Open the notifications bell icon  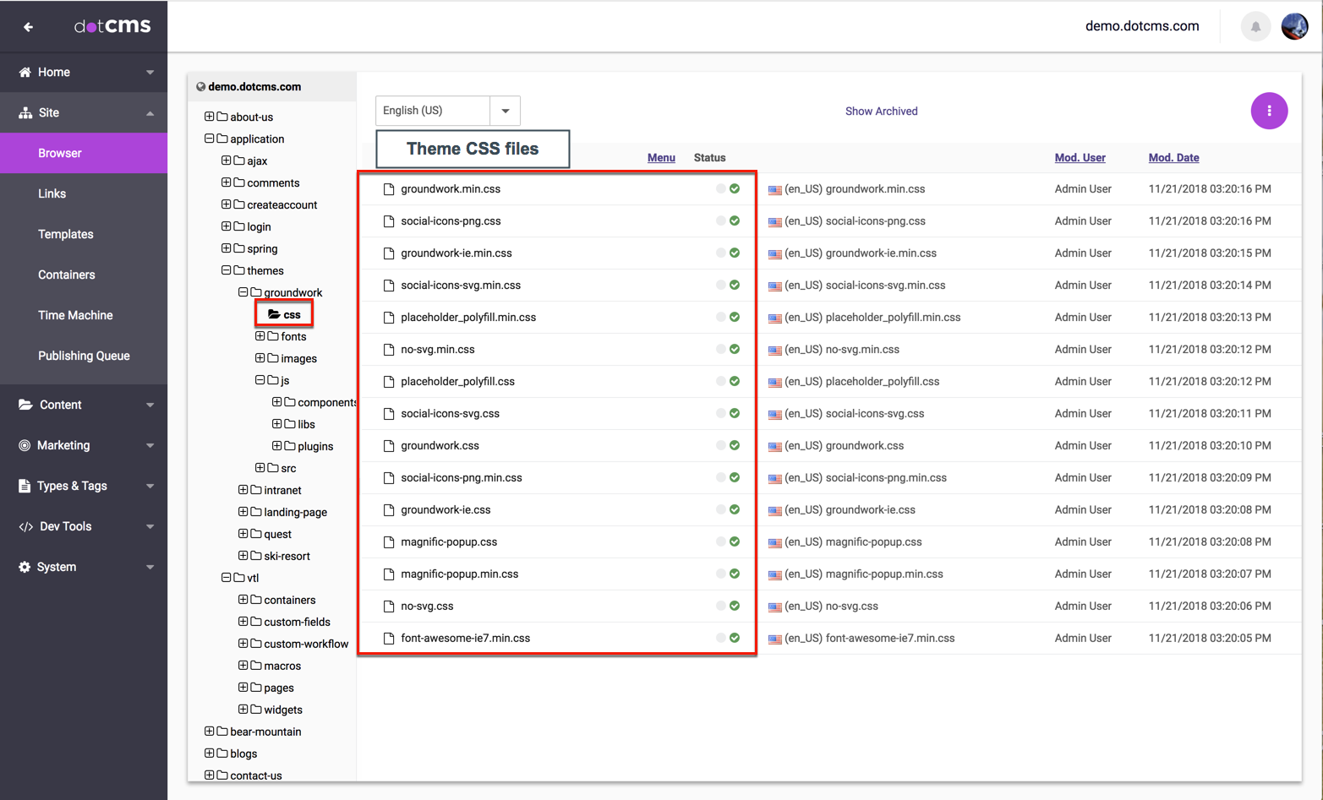(1255, 27)
